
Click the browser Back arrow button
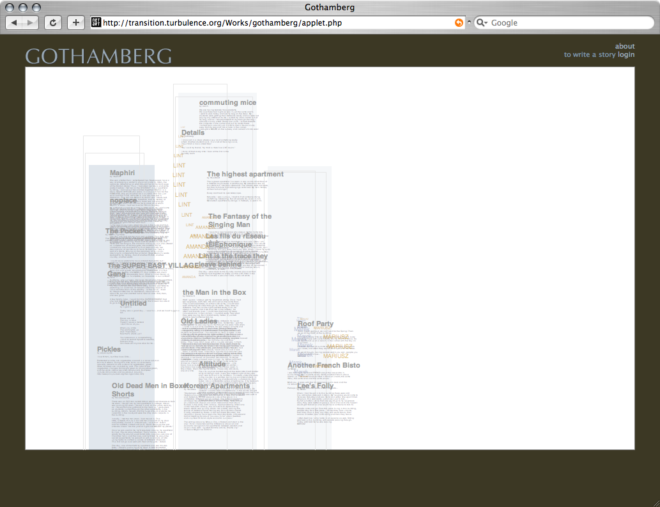coord(14,22)
